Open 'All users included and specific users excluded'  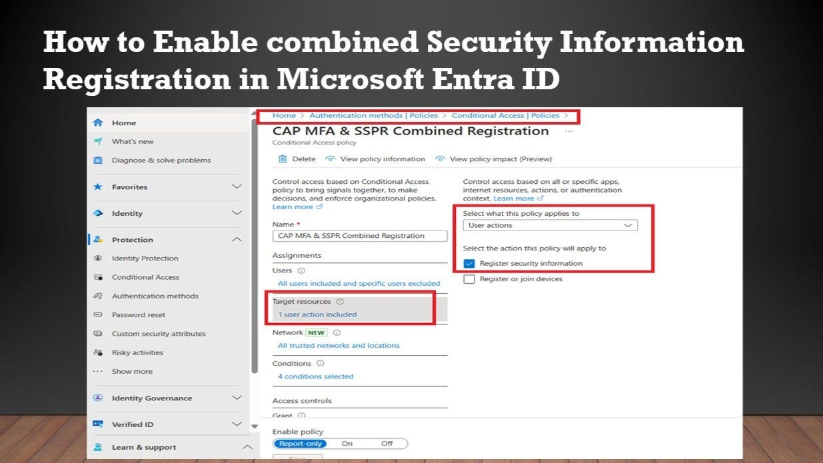pos(358,283)
